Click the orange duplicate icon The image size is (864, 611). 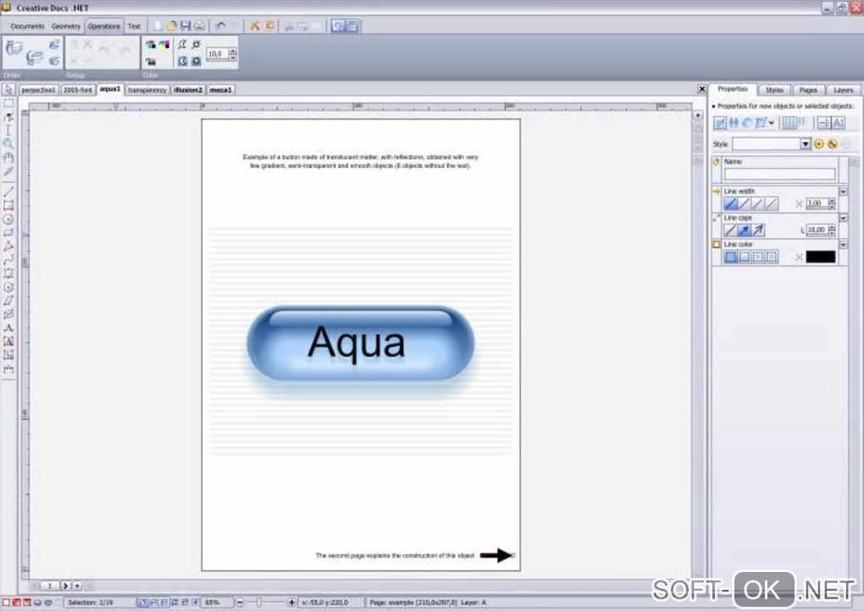269,26
